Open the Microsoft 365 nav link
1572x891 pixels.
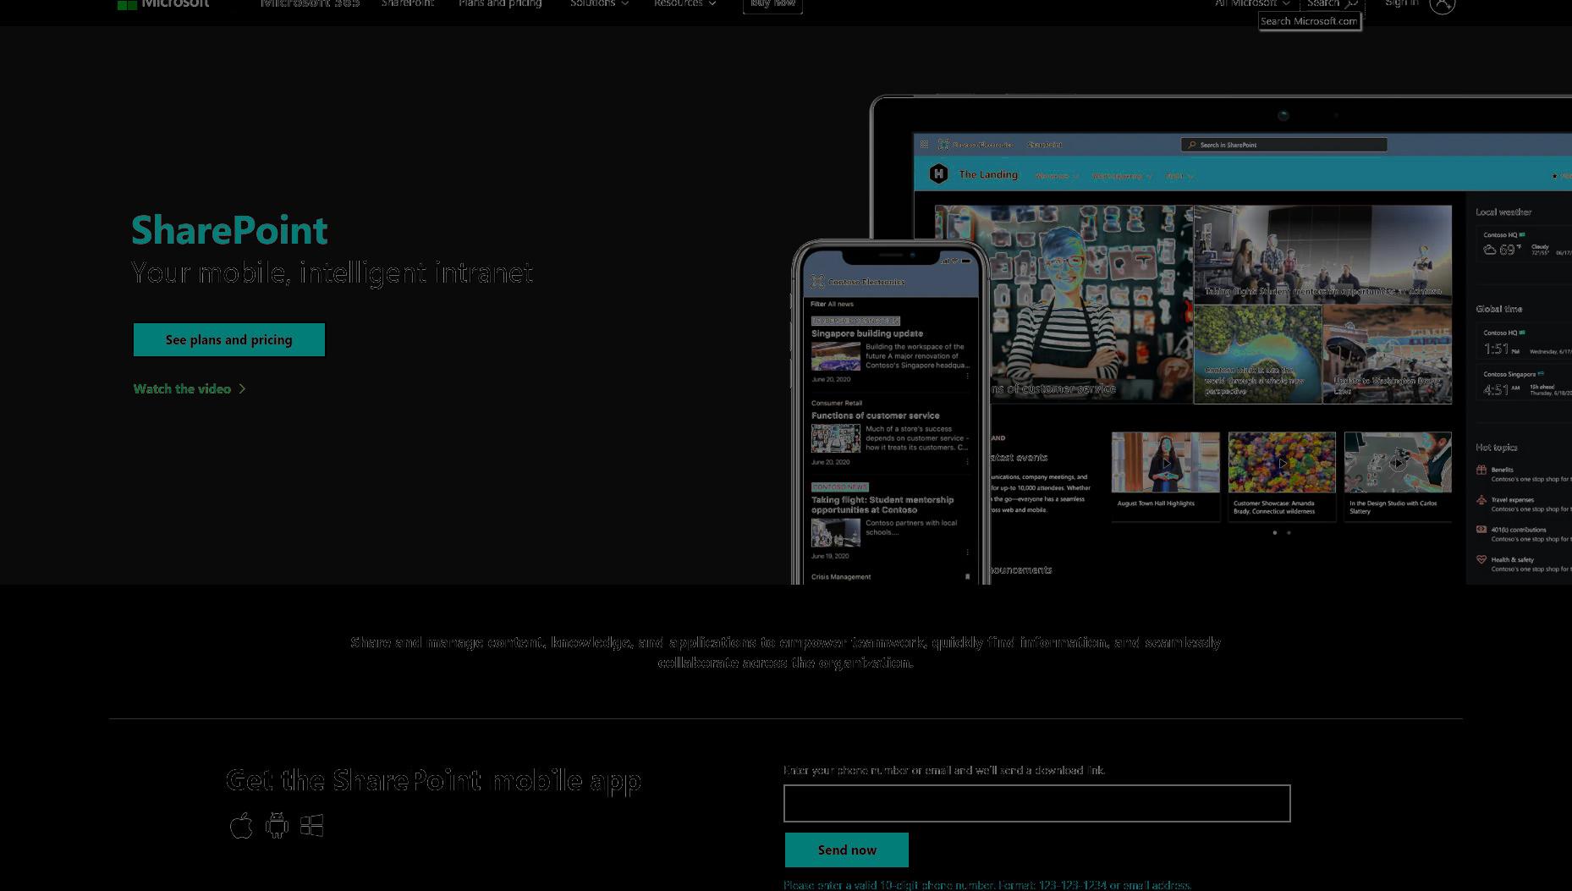point(310,3)
